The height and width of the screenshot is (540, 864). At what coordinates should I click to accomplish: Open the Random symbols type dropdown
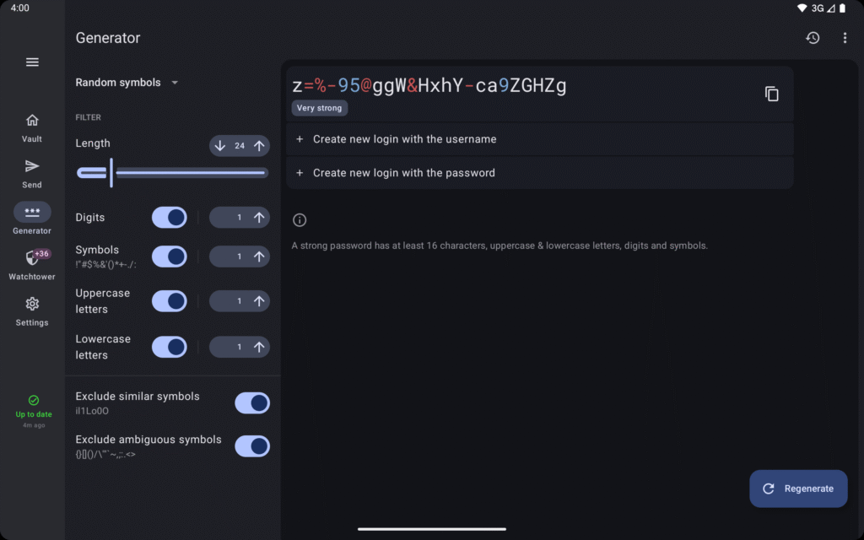point(127,82)
